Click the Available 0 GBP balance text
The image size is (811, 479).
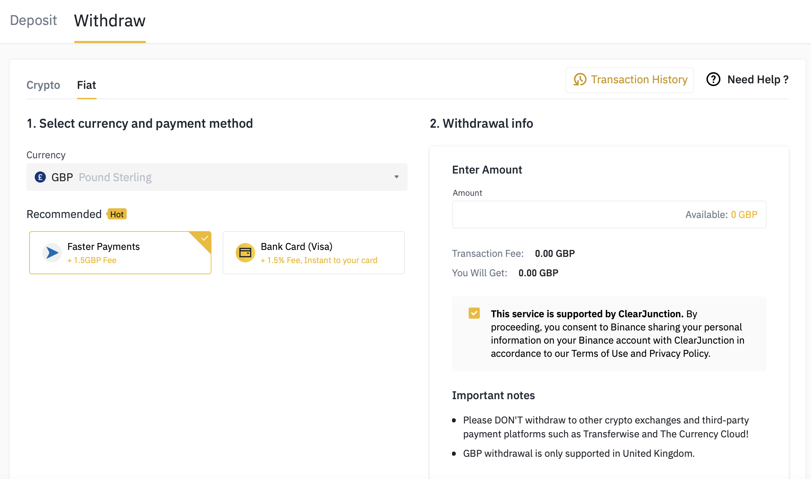pos(721,215)
